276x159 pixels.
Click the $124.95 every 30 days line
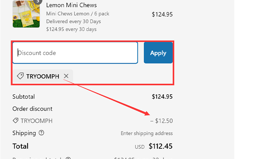[71, 29]
